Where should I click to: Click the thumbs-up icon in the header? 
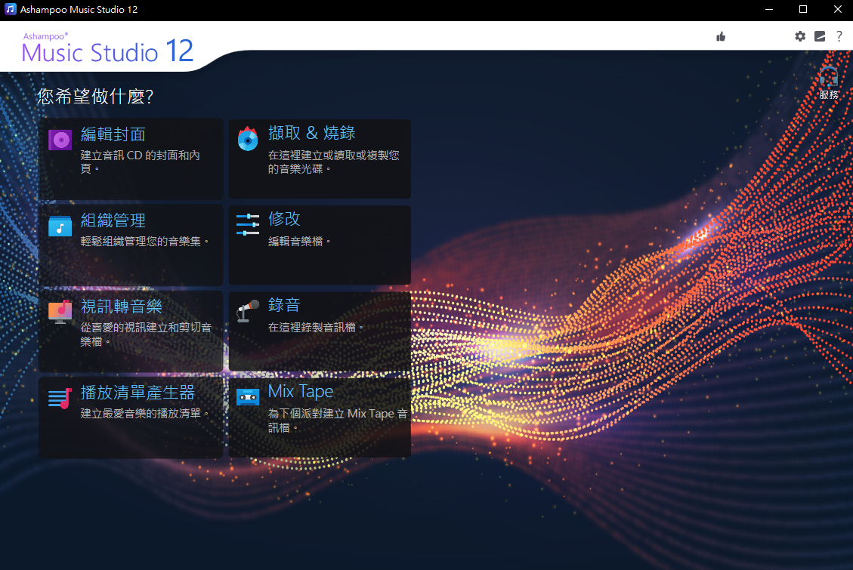[x=721, y=36]
